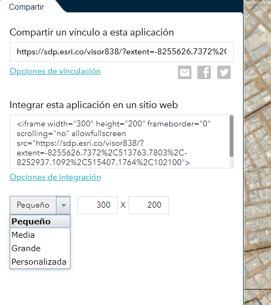Choose Grande size option
Image resolution: width=271 pixels, height=305 pixels.
(40, 249)
